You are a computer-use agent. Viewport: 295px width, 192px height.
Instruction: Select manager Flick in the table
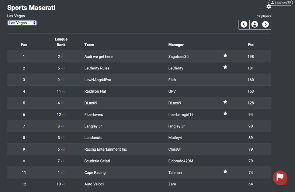click(172, 80)
